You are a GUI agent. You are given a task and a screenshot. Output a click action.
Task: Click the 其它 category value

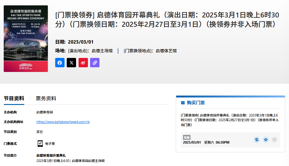40,132
